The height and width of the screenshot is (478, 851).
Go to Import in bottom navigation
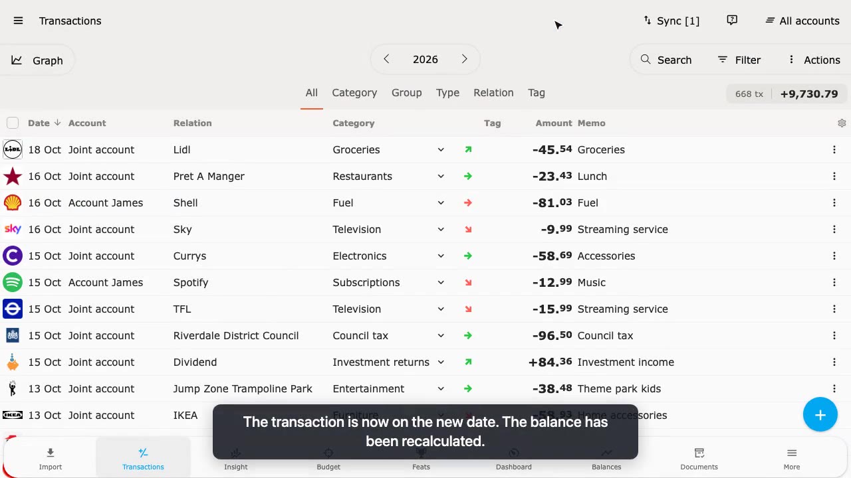click(51, 458)
